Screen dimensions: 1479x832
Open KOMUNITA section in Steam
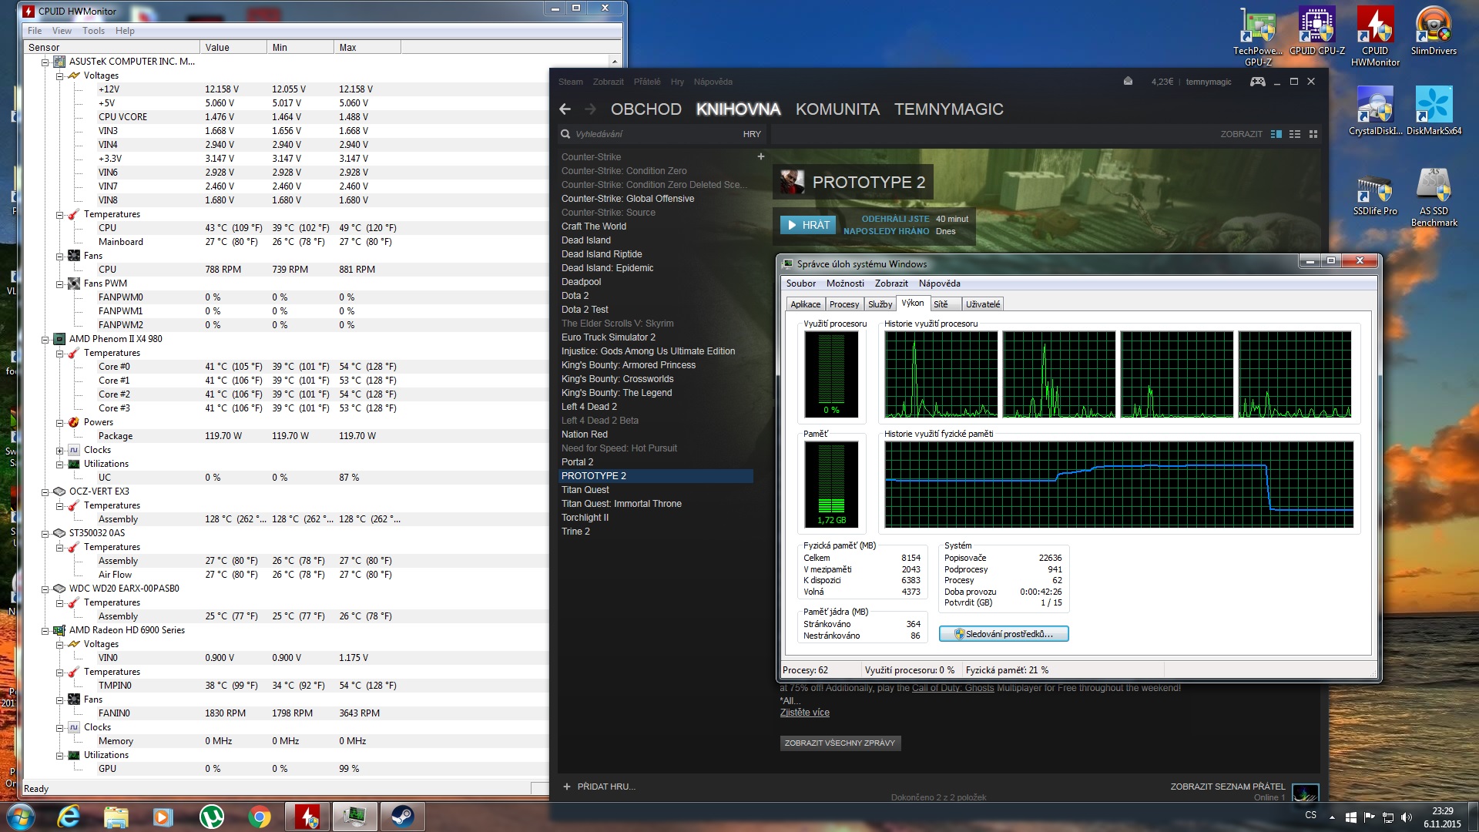tap(837, 109)
